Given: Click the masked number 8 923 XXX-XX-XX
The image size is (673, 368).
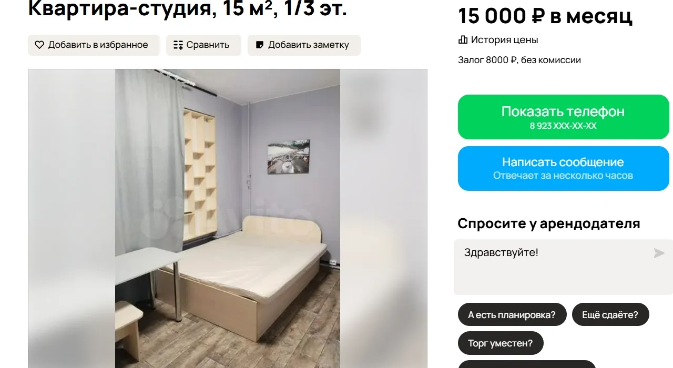Looking at the screenshot, I should [563, 126].
